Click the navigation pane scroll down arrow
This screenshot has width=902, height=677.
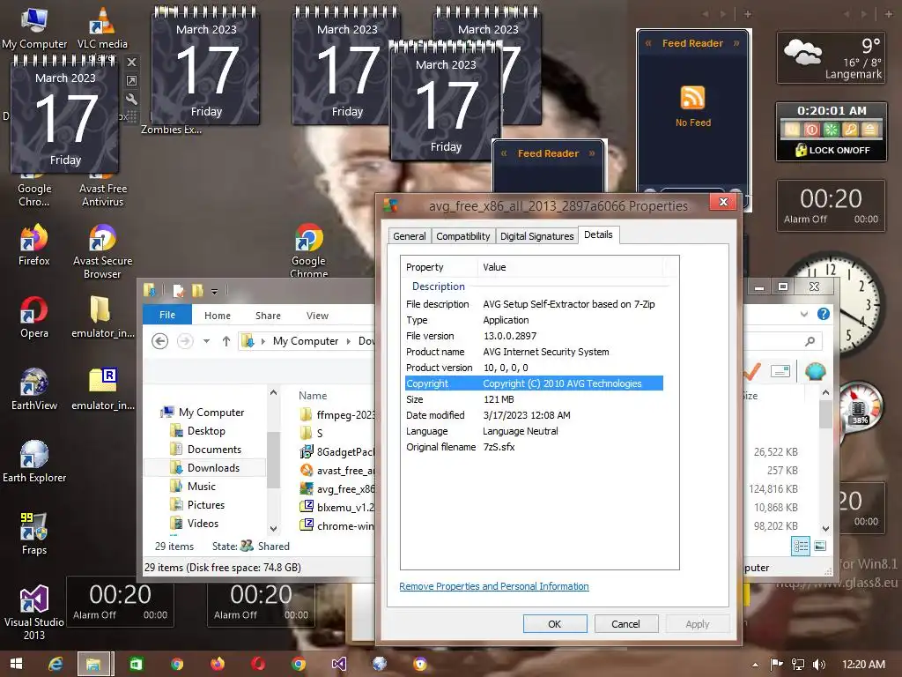[273, 528]
